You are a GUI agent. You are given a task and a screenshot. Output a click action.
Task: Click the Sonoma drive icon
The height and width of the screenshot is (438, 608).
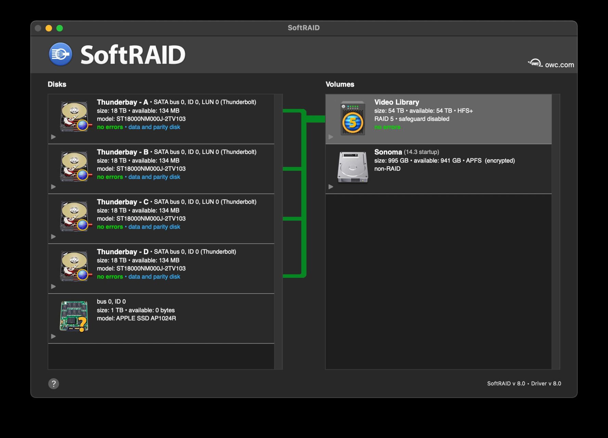tap(352, 168)
